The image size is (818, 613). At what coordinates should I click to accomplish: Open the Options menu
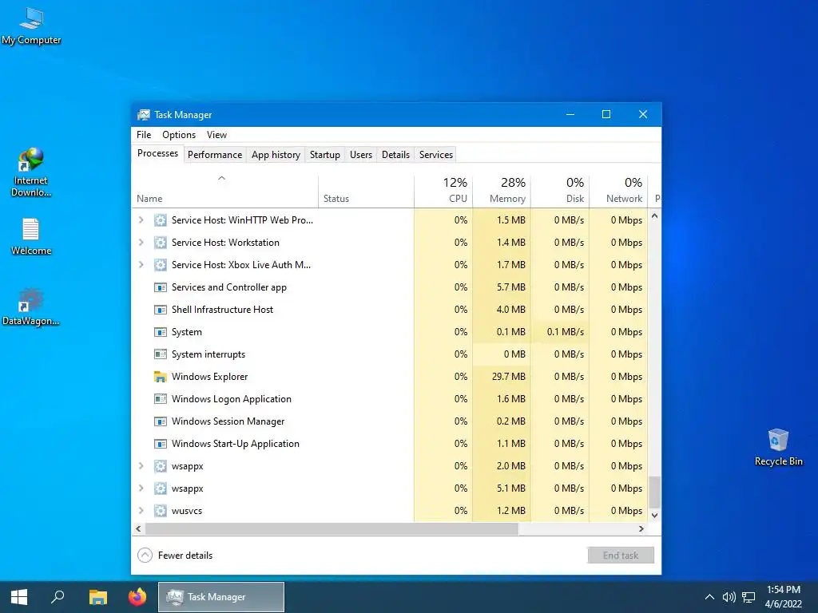pyautogui.click(x=179, y=134)
